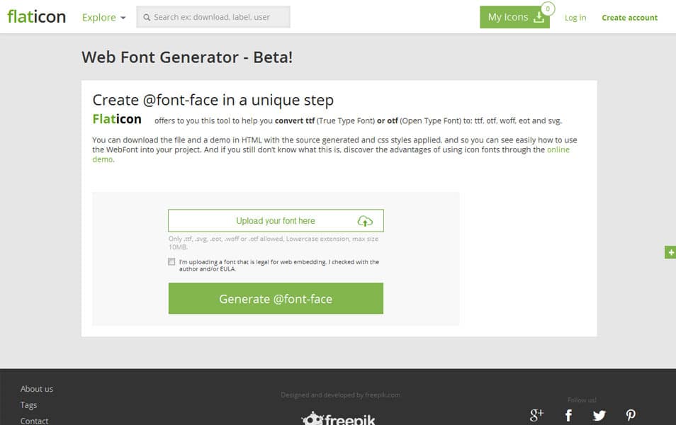Select Create account in the header
The width and height of the screenshot is (676, 425).
pos(629,17)
